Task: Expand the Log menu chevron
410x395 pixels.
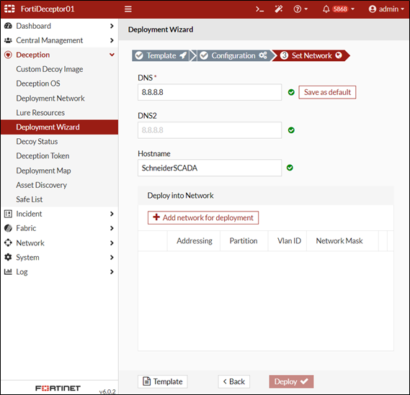Action: pos(112,271)
